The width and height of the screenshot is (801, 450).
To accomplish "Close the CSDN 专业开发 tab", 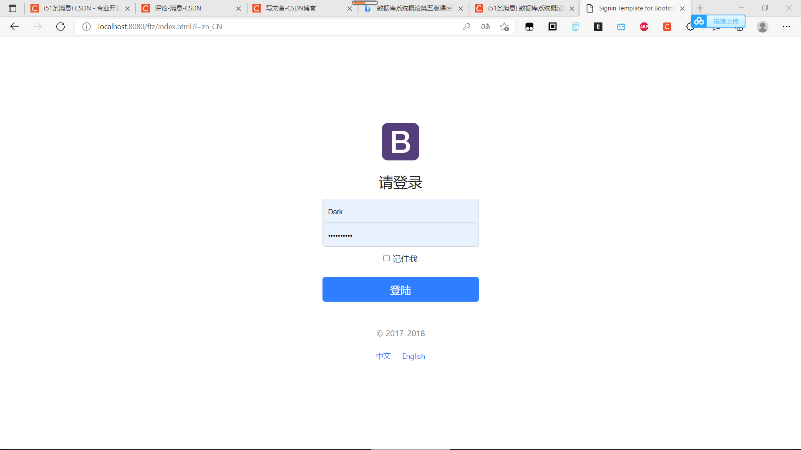I will (x=128, y=8).
